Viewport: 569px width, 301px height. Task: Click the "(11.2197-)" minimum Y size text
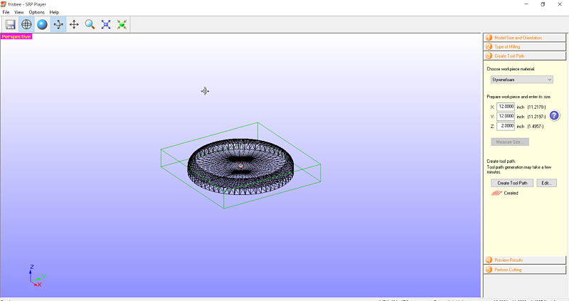coord(536,117)
